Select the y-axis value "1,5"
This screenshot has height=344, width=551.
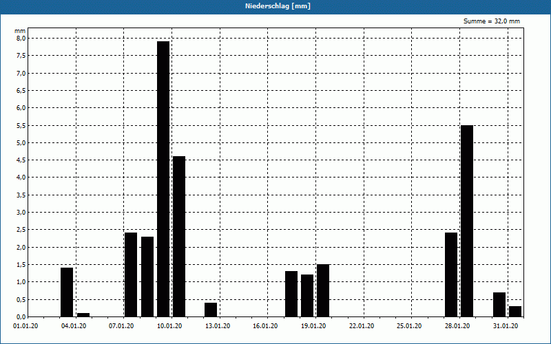(21, 264)
